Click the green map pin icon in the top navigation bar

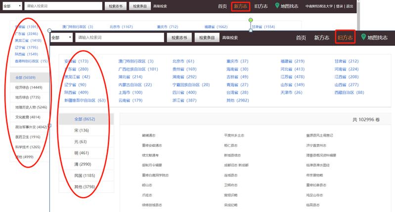coord(277,6)
